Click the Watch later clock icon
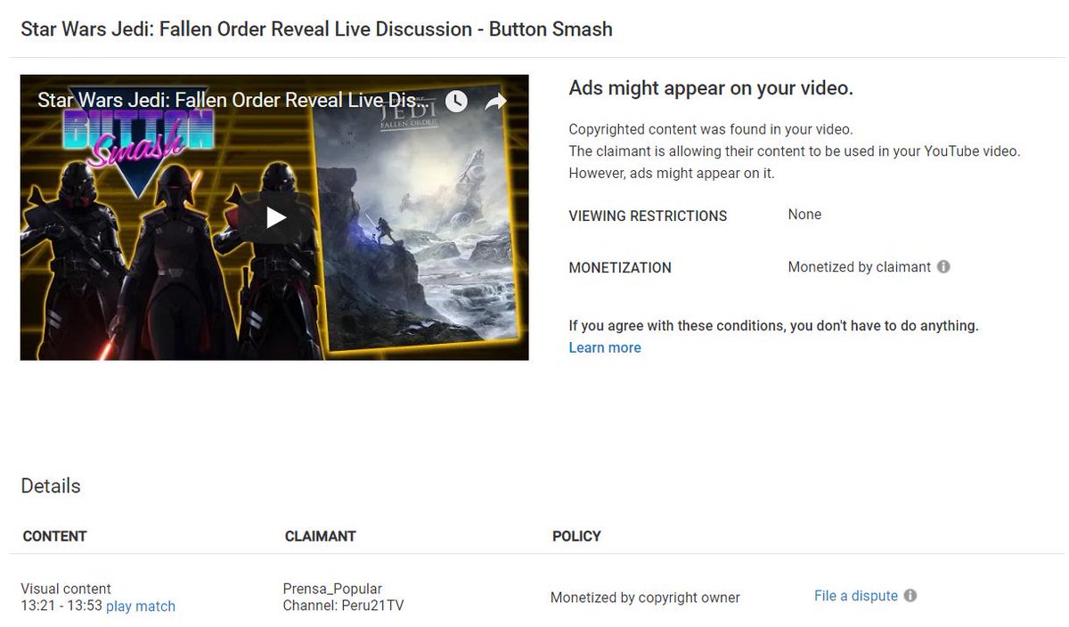The image size is (1069, 627). pos(456,101)
